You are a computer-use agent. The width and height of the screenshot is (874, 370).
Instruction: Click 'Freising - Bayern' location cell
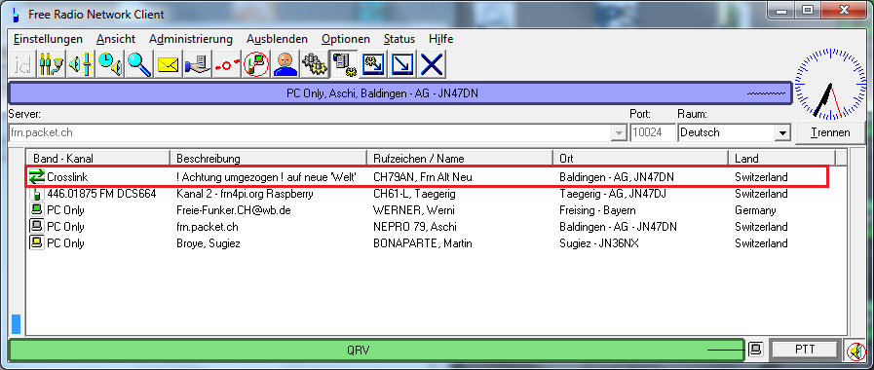coord(597,210)
